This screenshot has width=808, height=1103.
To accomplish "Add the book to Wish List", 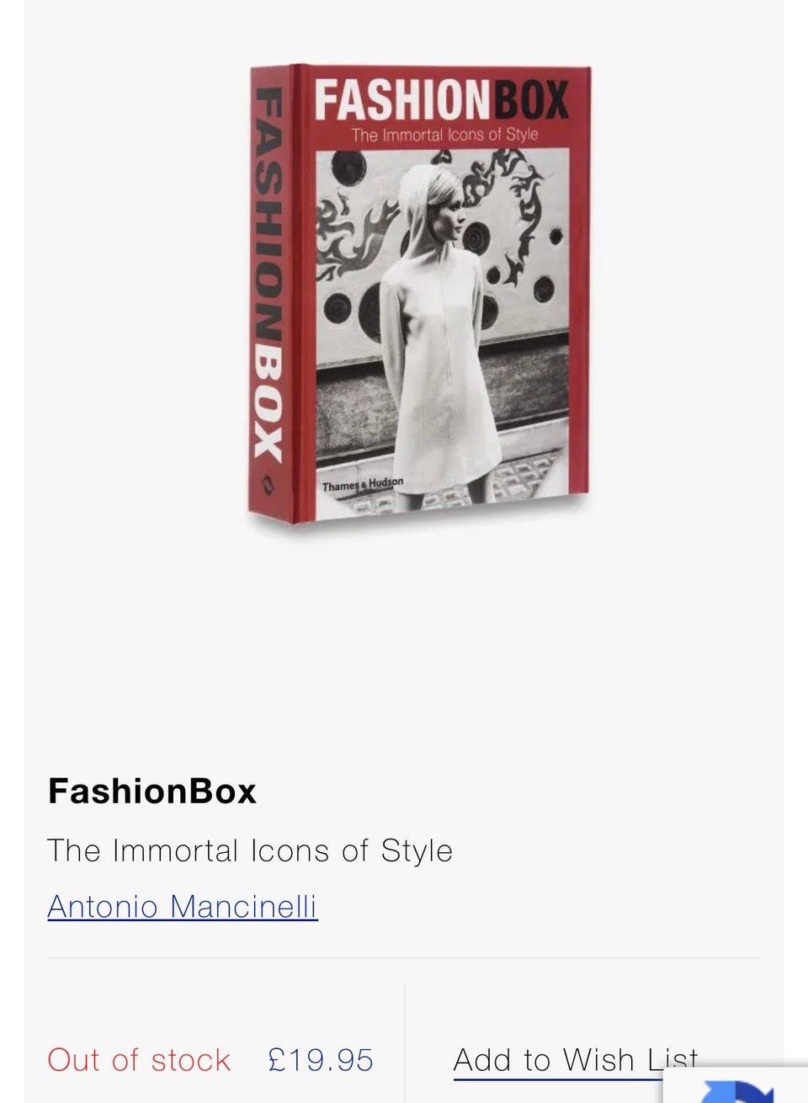I will click(x=576, y=1059).
